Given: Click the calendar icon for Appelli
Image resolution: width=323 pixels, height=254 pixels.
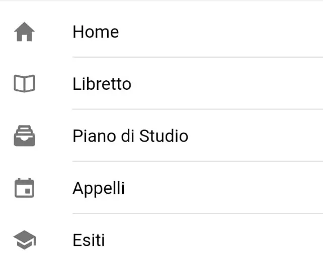Looking at the screenshot, I should (x=24, y=188).
